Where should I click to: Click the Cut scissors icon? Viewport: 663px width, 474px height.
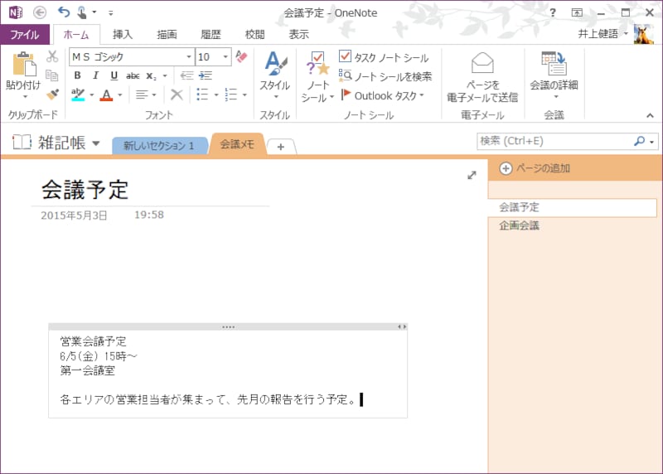(52, 56)
